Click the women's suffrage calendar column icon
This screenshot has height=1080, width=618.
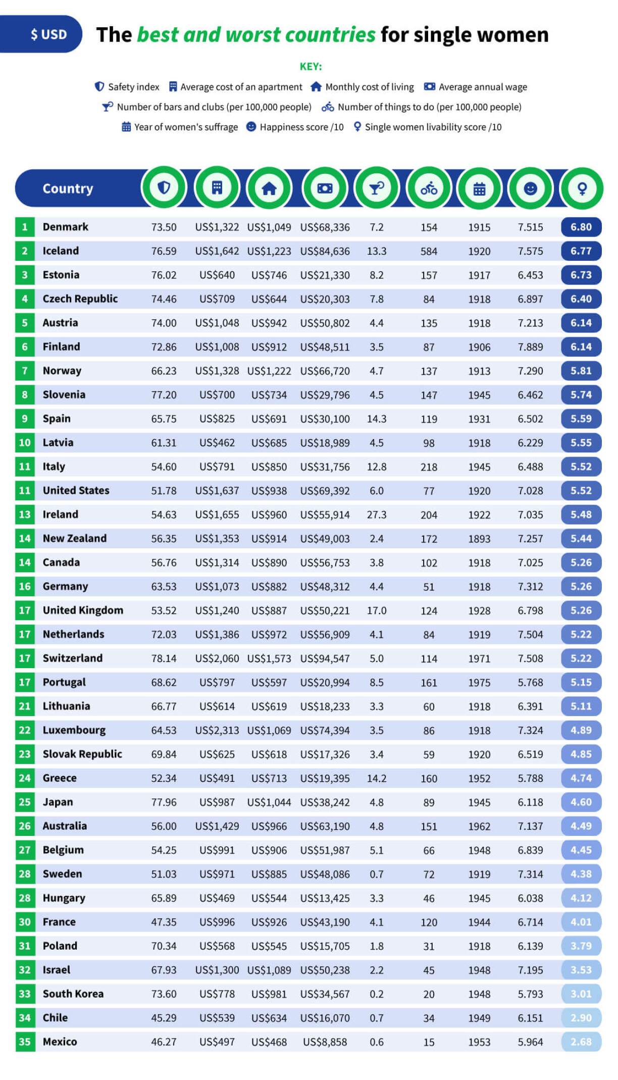pos(479,189)
